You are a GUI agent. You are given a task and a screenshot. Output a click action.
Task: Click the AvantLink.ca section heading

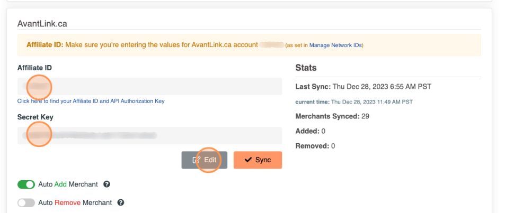tap(42, 24)
